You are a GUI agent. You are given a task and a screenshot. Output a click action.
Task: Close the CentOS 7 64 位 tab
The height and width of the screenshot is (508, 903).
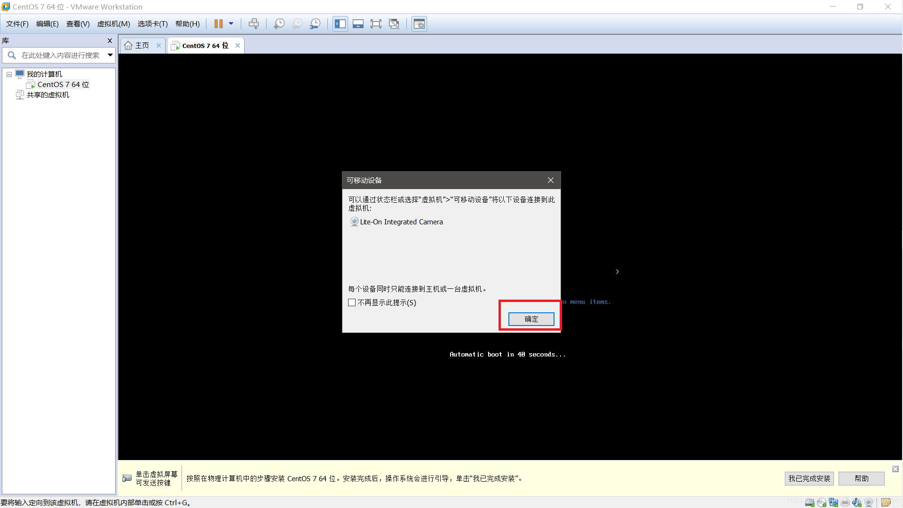[238, 46]
